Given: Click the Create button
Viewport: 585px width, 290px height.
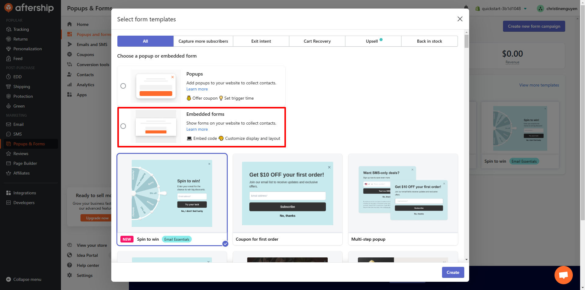Looking at the screenshot, I should click(453, 272).
